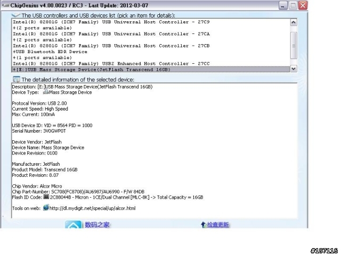This screenshot has height=255, width=341.
Task: Click the Device Revision: 0100 line
Action: pyautogui.click(x=35, y=153)
